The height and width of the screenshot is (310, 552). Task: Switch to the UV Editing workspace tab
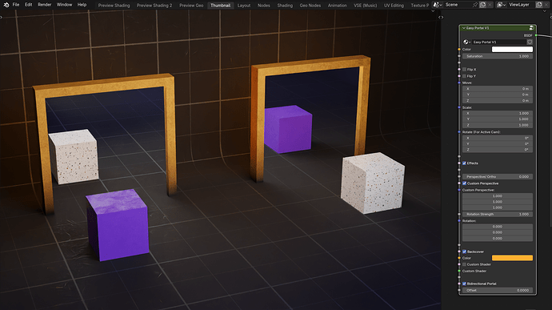[394, 6]
